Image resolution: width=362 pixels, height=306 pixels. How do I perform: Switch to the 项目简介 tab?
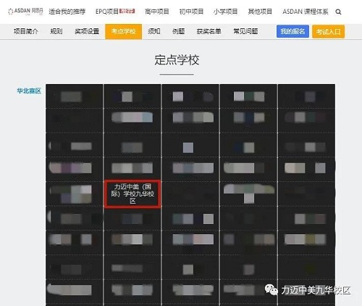click(x=26, y=31)
